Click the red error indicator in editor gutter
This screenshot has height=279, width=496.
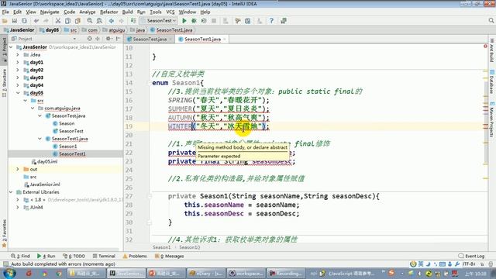tap(485, 46)
